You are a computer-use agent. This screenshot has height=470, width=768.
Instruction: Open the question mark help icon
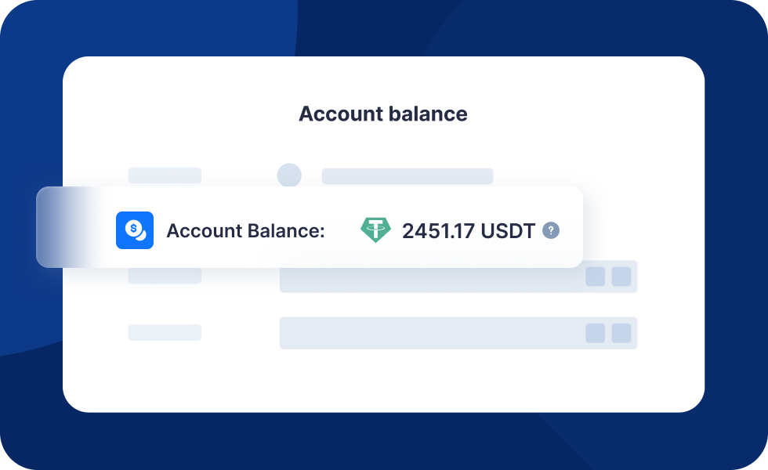pos(551,230)
